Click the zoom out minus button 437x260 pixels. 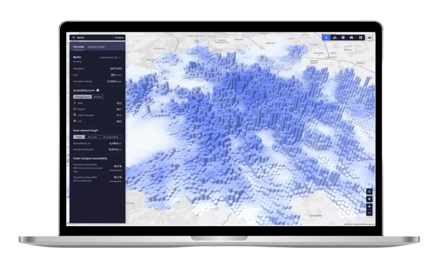[x=369, y=213]
